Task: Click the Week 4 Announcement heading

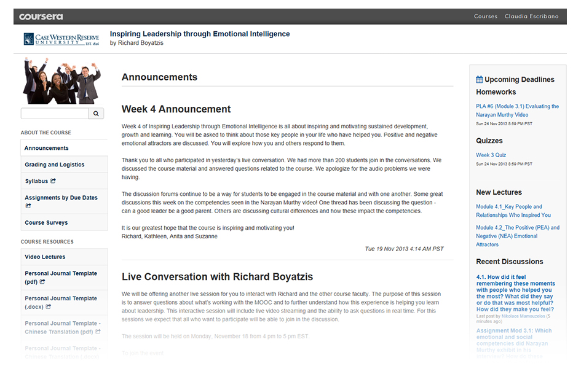Action: point(176,109)
